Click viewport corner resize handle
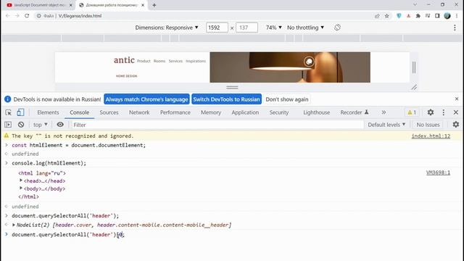Screen dimensions: 464x261 point(414,87)
